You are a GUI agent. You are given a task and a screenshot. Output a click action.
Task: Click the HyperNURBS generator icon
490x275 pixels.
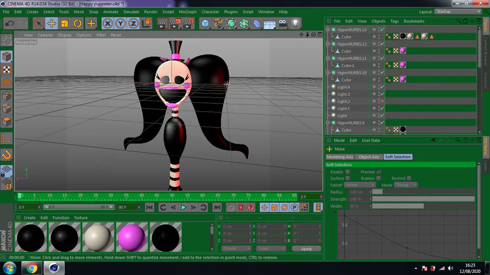231,23
